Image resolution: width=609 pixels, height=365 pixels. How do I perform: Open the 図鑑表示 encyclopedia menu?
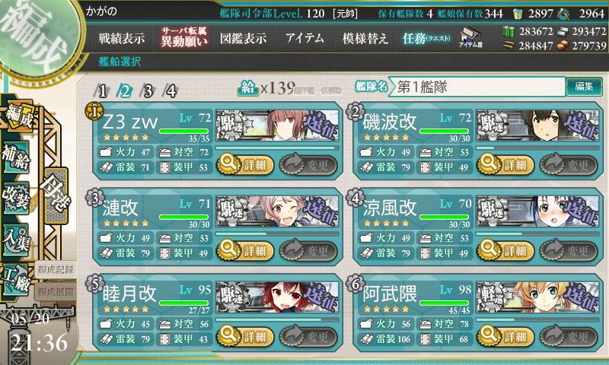243,38
